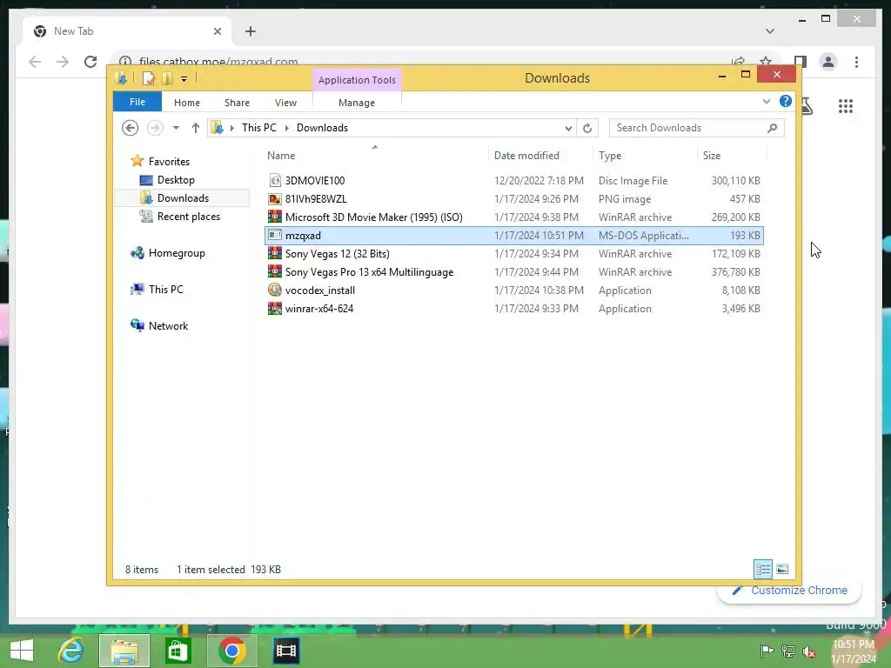This screenshot has height=668, width=891.
Task: Select Sony Vegas 12 (32 Bits) archive
Action: (x=337, y=254)
